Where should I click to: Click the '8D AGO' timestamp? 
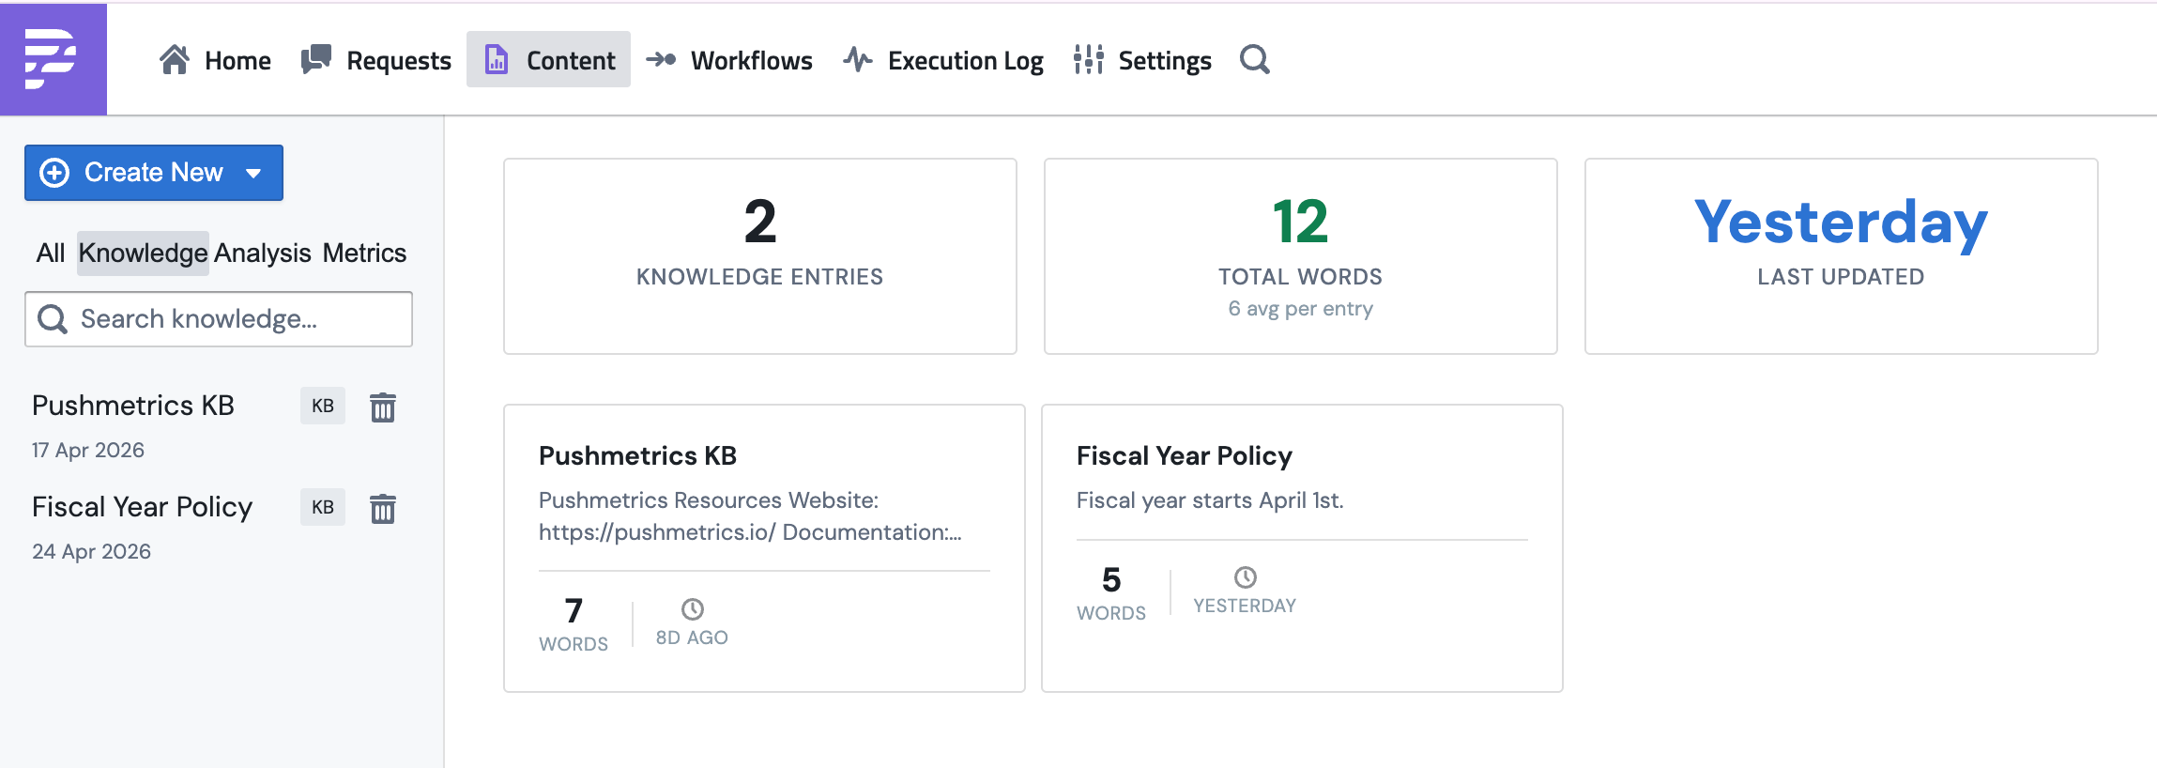692,637
